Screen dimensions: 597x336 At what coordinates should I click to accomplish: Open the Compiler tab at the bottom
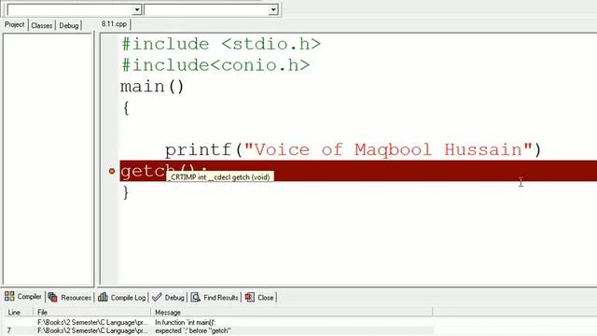(x=22, y=297)
